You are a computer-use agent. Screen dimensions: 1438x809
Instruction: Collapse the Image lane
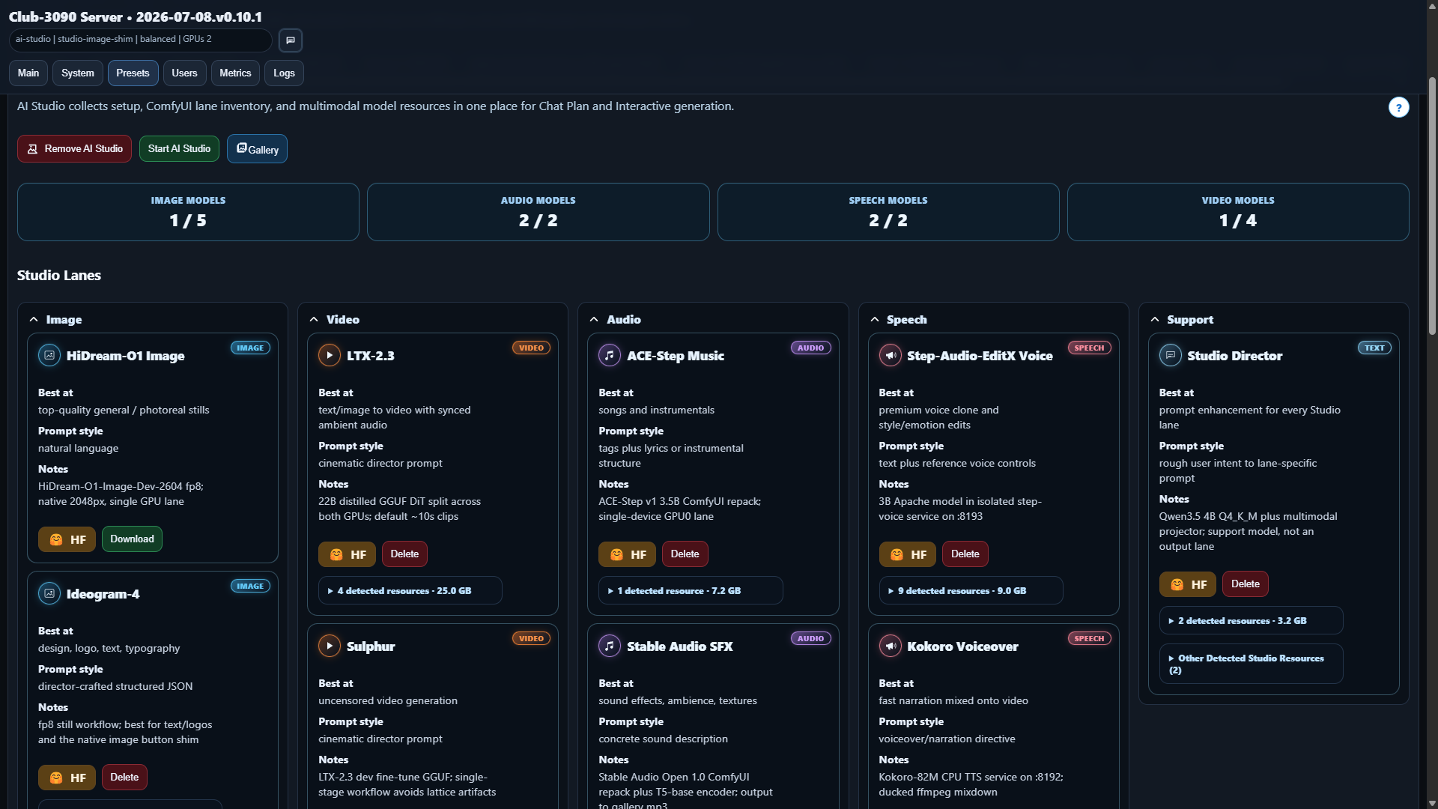click(x=34, y=320)
